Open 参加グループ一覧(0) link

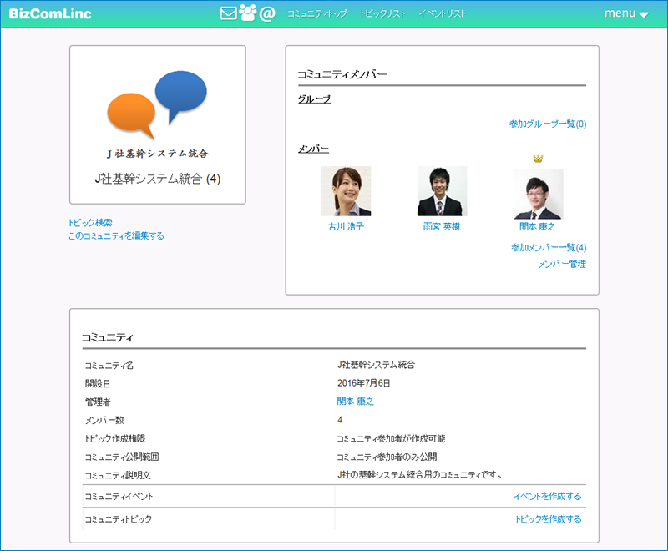547,124
